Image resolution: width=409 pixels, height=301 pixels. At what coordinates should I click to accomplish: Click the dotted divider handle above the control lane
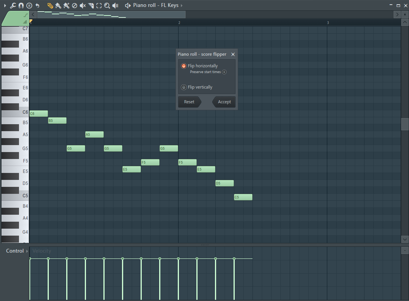click(x=205, y=245)
